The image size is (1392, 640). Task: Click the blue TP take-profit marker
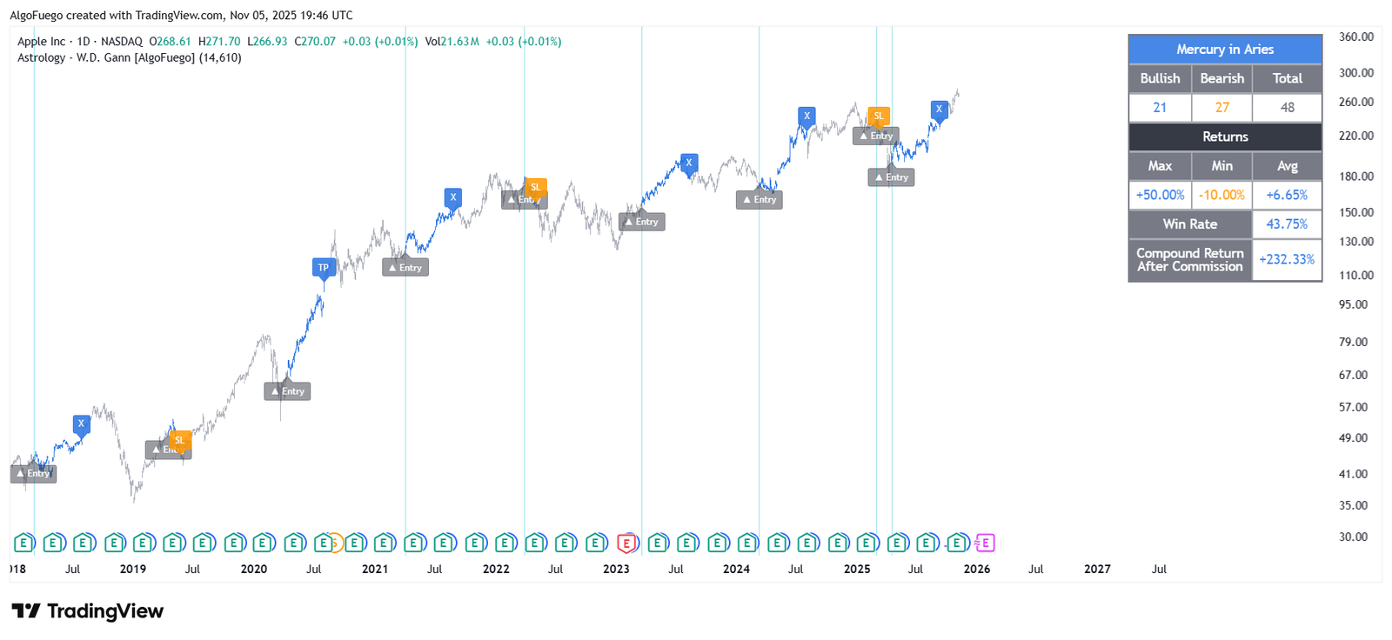click(324, 268)
